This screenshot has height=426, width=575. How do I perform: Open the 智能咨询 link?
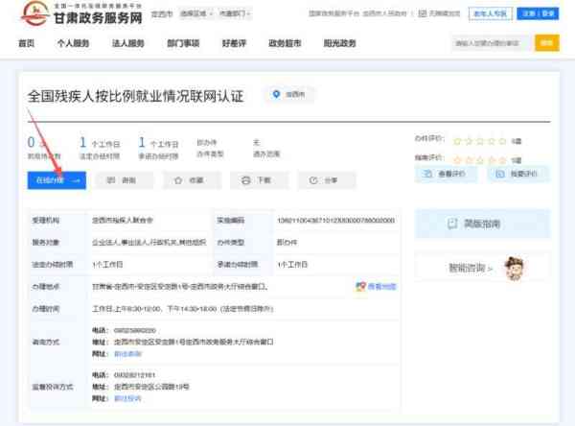(x=471, y=268)
